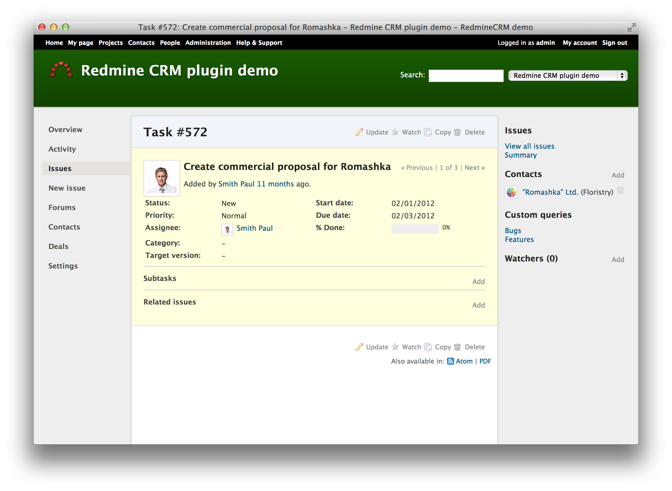Click Smith Paul's large avatar photo
This screenshot has width=672, height=491.
point(162,178)
